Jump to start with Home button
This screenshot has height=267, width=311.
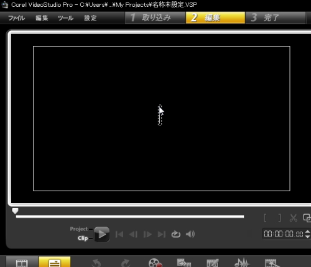pos(119,234)
